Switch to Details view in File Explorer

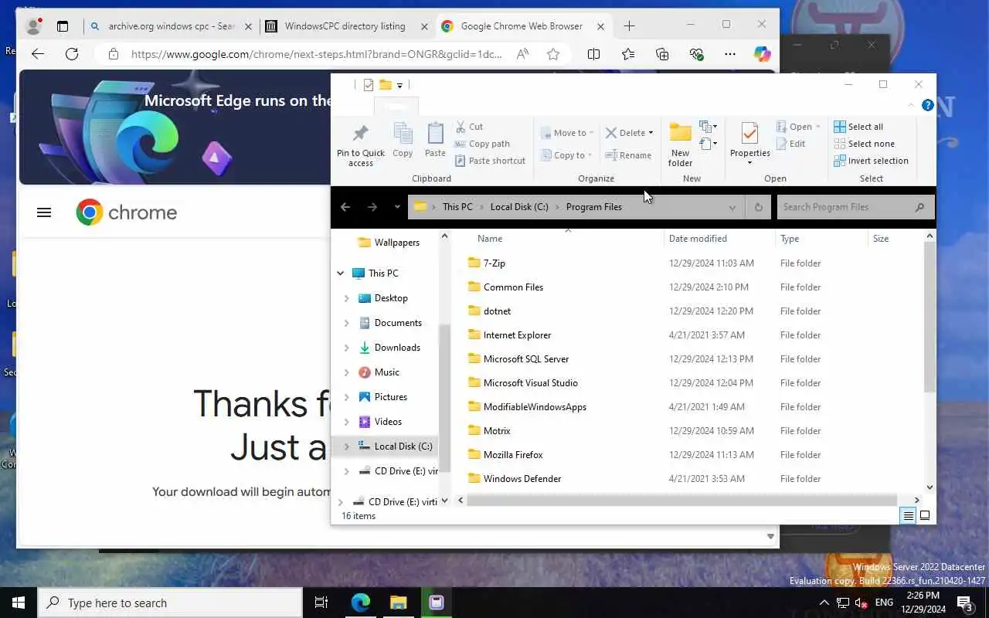pyautogui.click(x=909, y=515)
